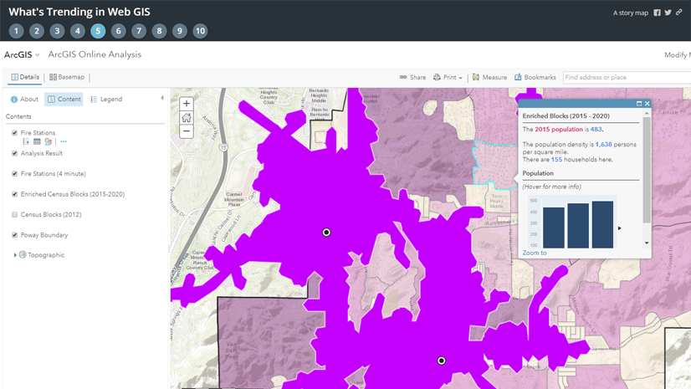Screen dimensions: 691x389
Task: Click the Modify Map link
Action: pos(678,54)
